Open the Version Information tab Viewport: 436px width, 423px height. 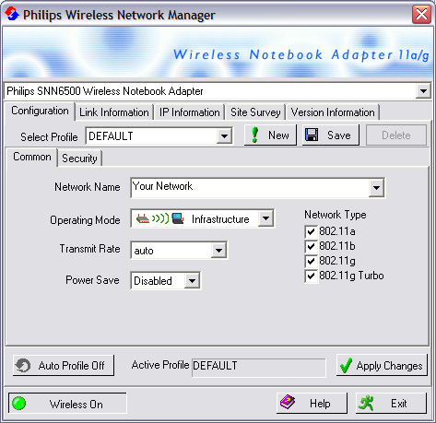[333, 112]
